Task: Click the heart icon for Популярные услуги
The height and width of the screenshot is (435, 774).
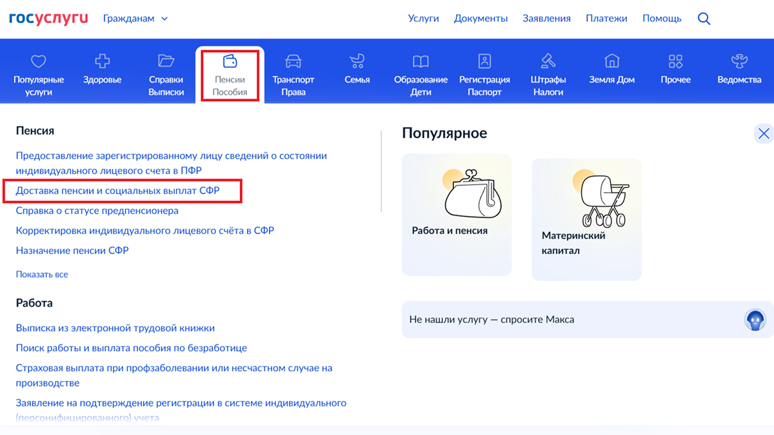Action: click(x=39, y=61)
